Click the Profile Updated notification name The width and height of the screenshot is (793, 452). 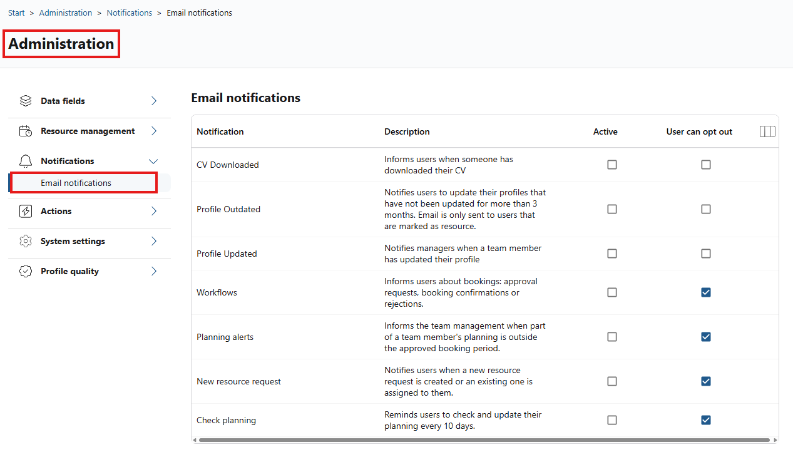[x=227, y=254]
